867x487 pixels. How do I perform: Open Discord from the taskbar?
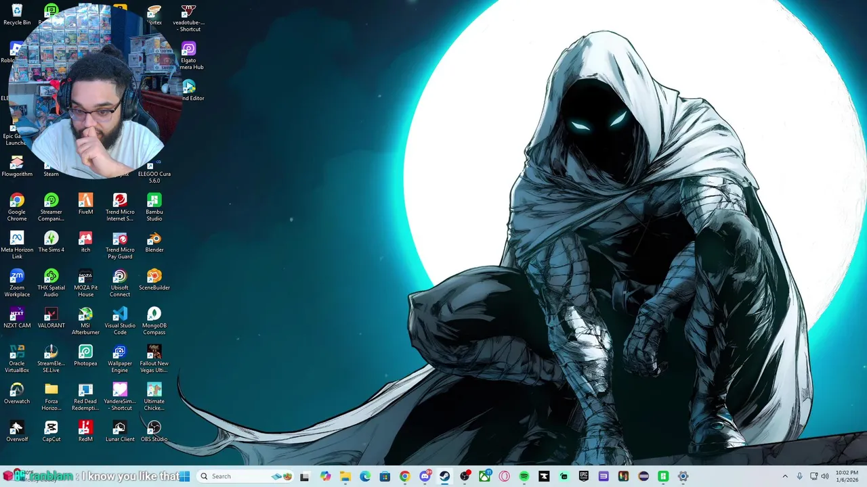pos(425,476)
